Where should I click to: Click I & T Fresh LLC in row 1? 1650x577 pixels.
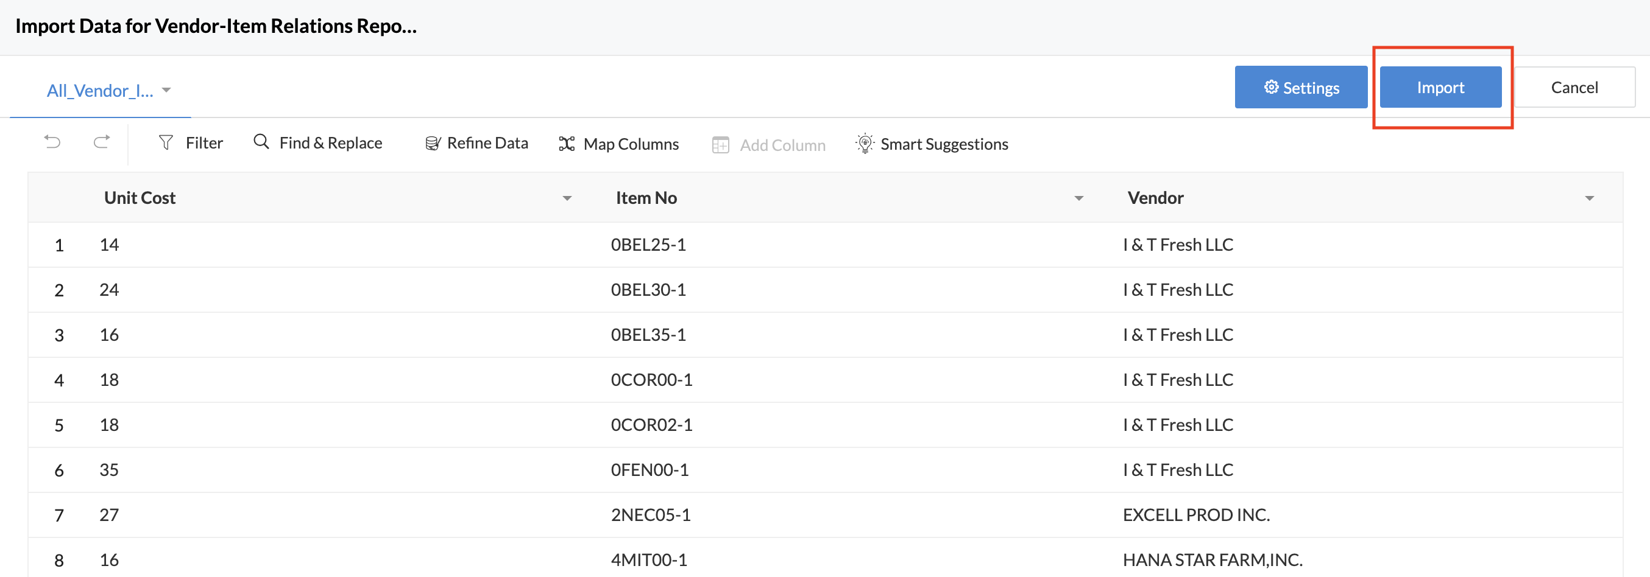[x=1178, y=244]
